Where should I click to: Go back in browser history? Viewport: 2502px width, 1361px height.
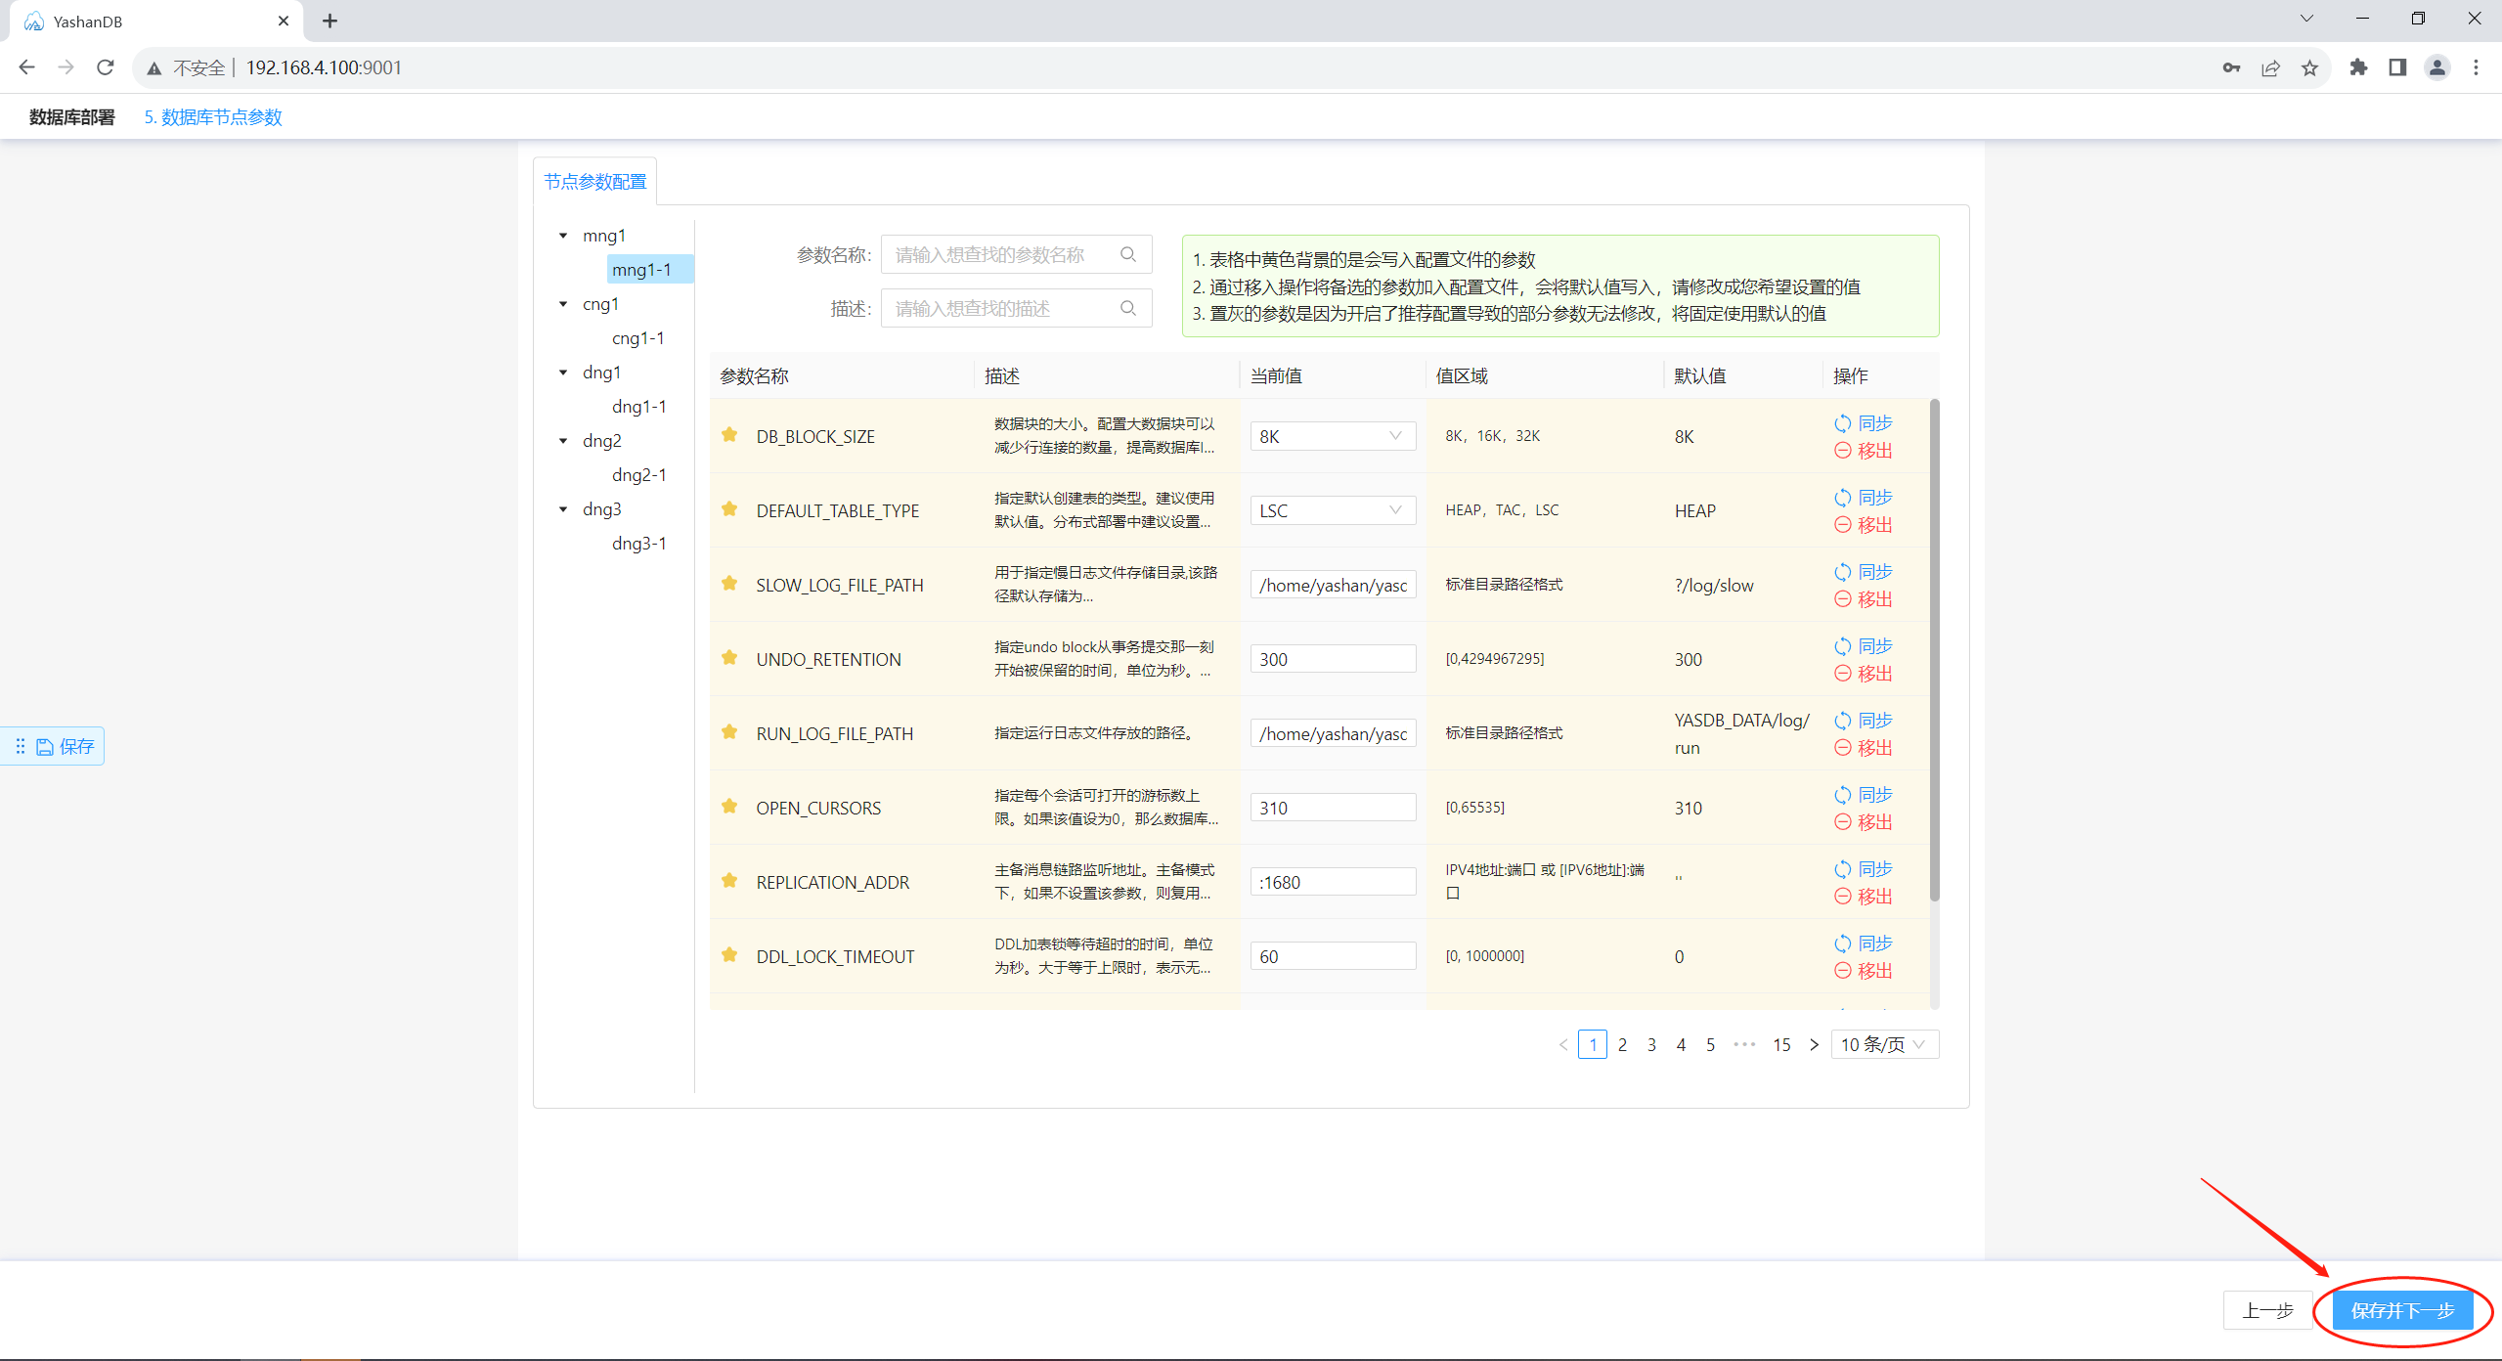(26, 67)
